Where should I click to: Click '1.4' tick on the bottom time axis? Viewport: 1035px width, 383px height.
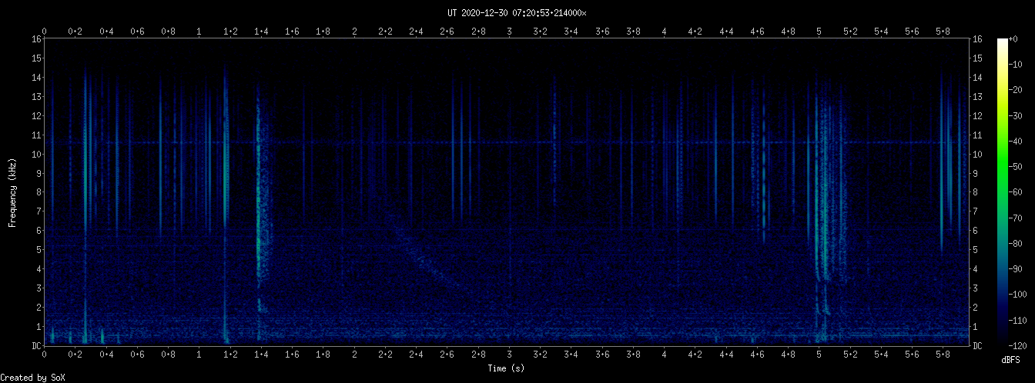click(x=261, y=355)
